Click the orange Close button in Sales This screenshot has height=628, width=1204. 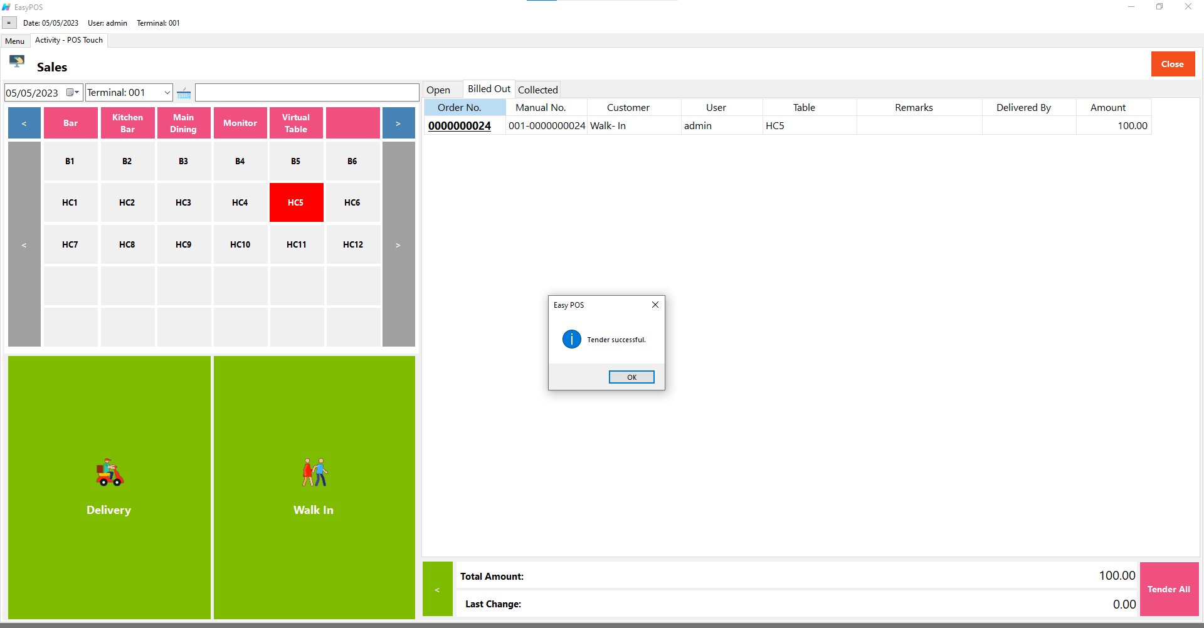[x=1173, y=64]
